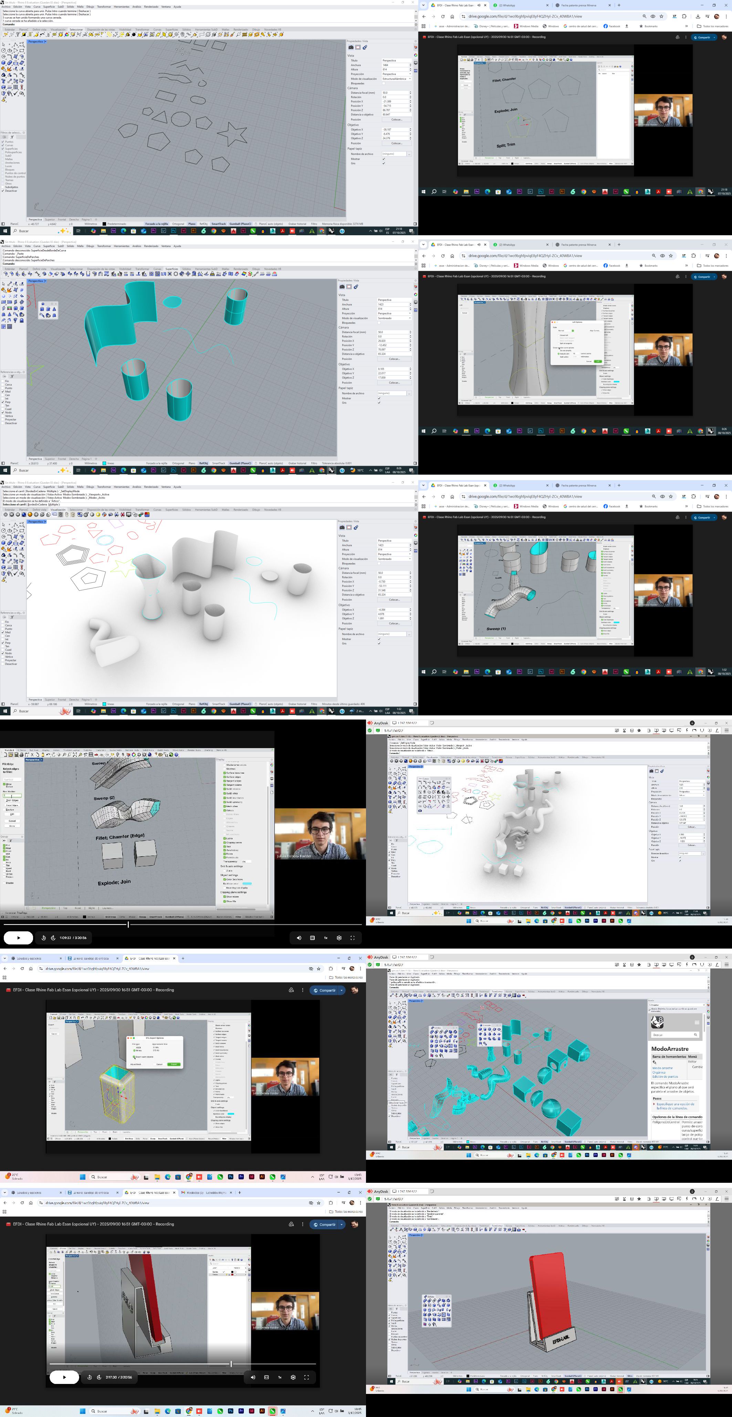Toggle Ortogonal in status bar showing Memoria física
The width and height of the screenshot is (732, 1417).
178,224
